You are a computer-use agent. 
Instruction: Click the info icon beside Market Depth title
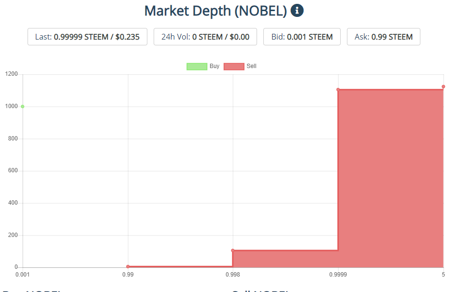click(297, 10)
